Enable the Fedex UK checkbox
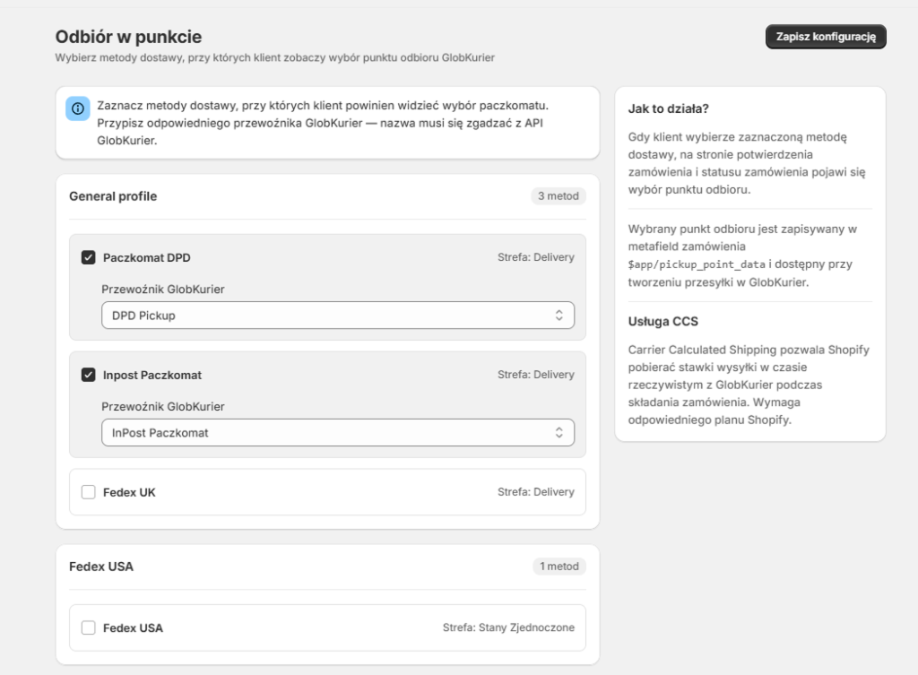The width and height of the screenshot is (918, 675). coord(89,492)
